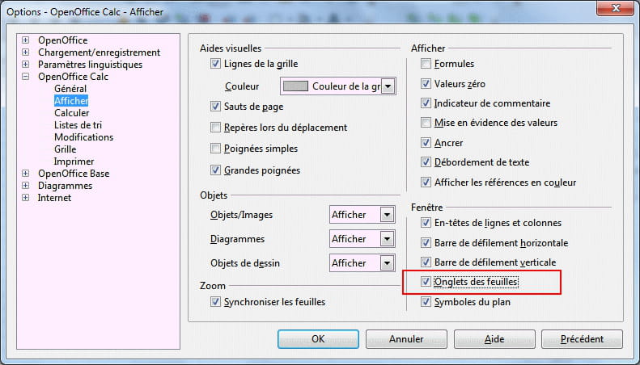This screenshot has height=365, width=640.
Task: Enable the Formules checkbox
Action: 426,64
